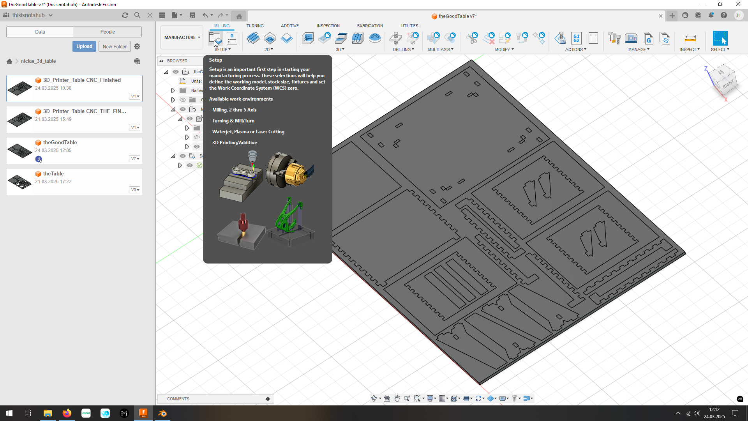
Task: Click the New Folder button
Action: click(x=115, y=46)
